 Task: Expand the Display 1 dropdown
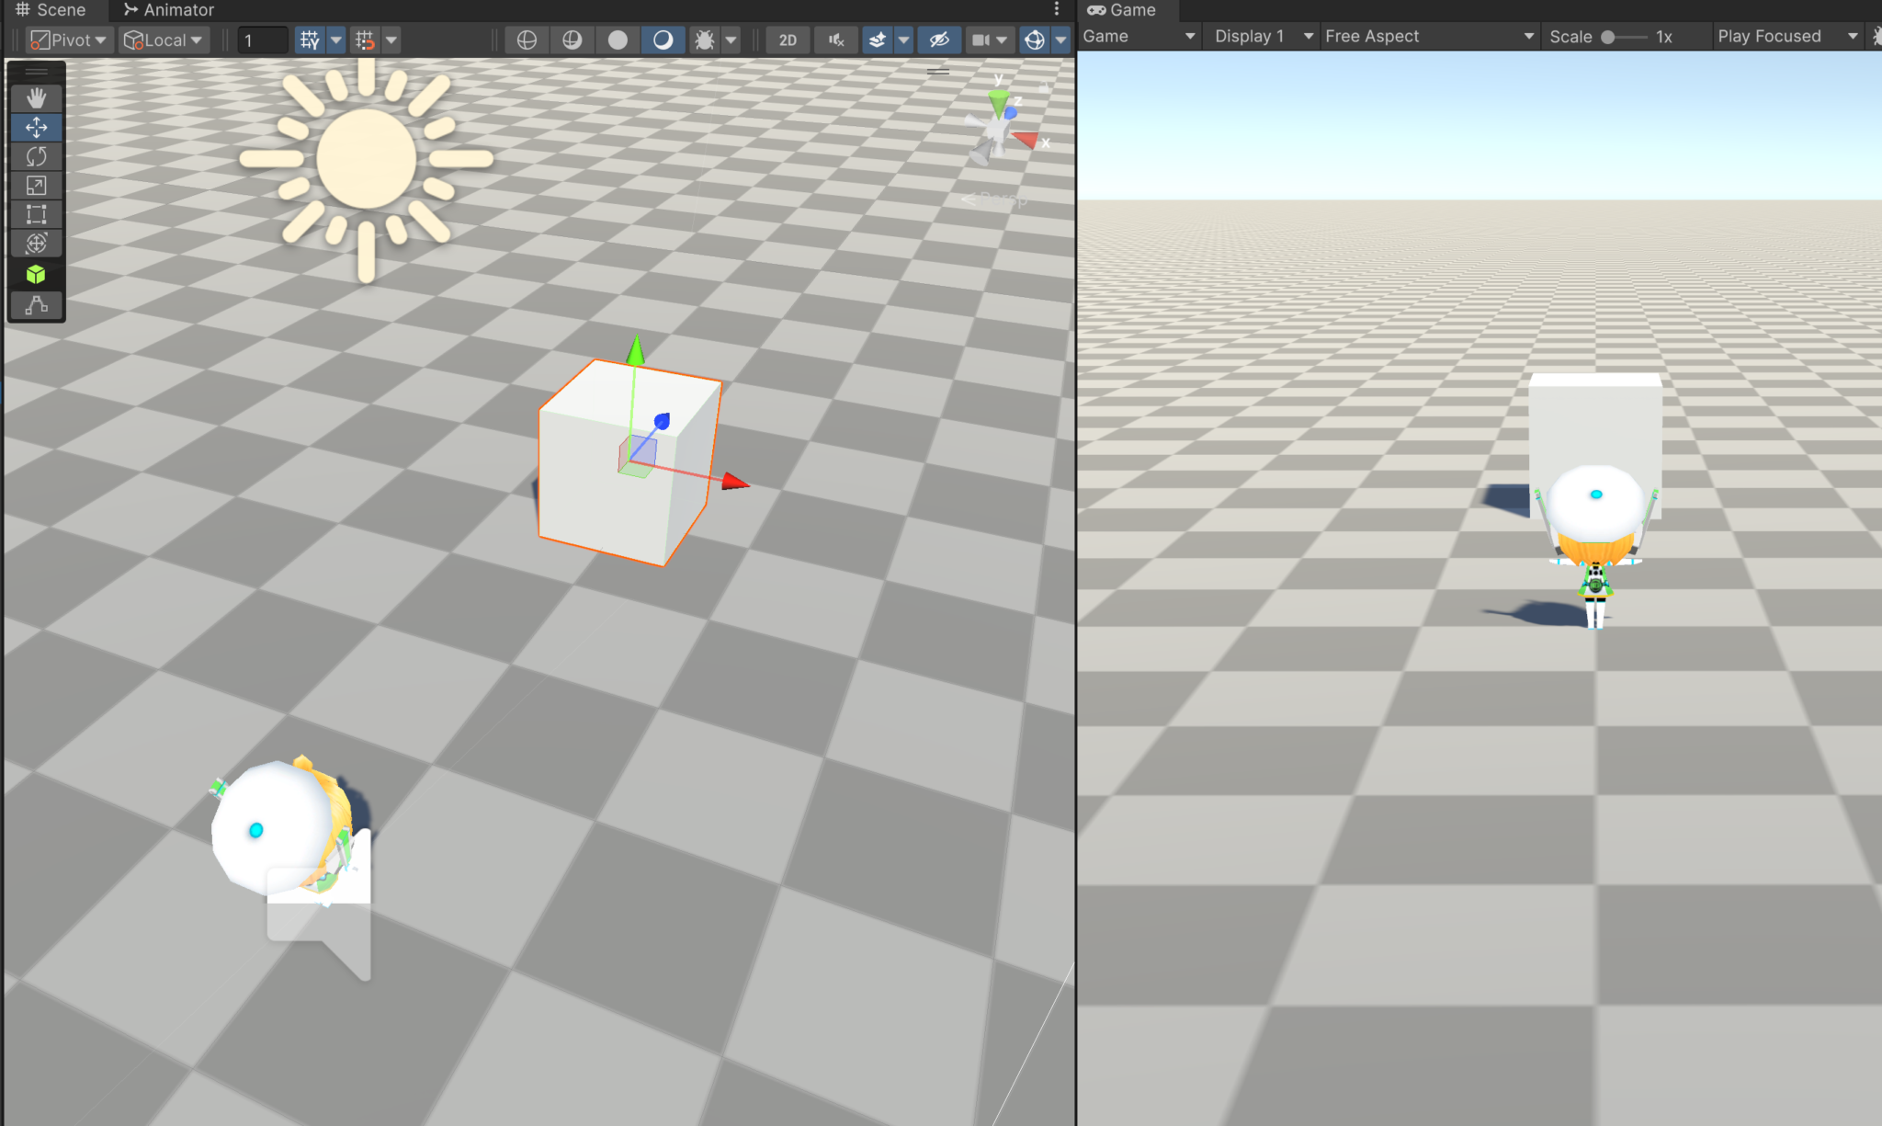[x=1260, y=36]
